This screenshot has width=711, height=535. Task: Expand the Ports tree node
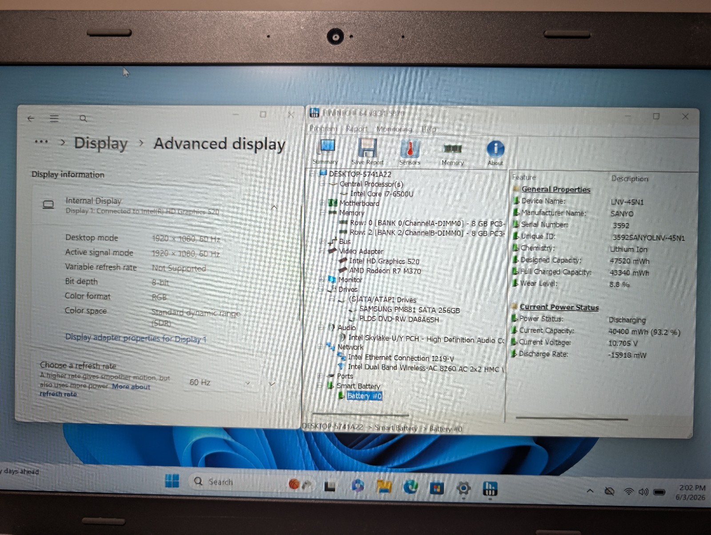coord(320,375)
